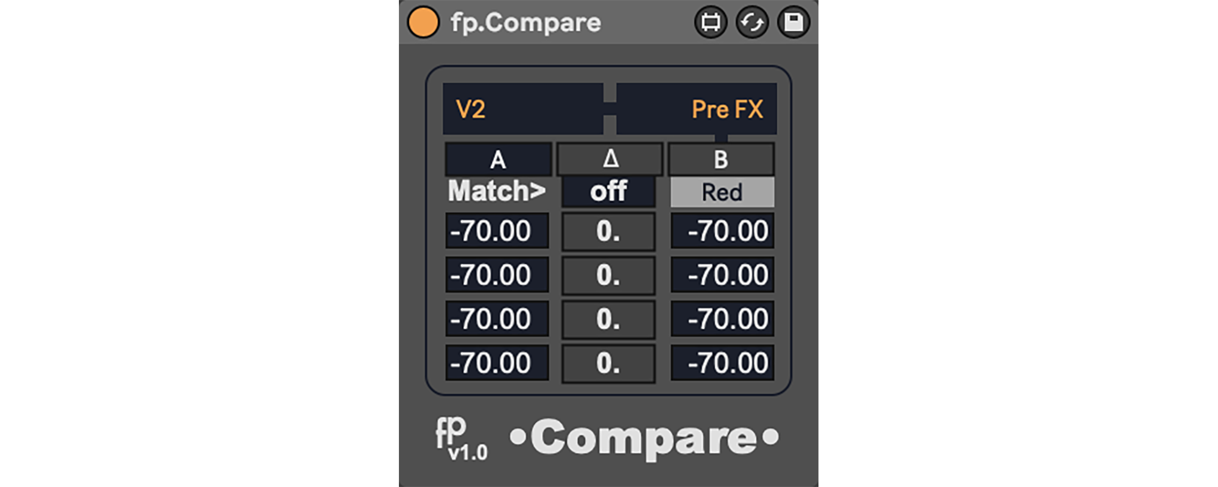Toggle the orange device activator button
Viewport: 1218px width, 487px height.
point(423,23)
